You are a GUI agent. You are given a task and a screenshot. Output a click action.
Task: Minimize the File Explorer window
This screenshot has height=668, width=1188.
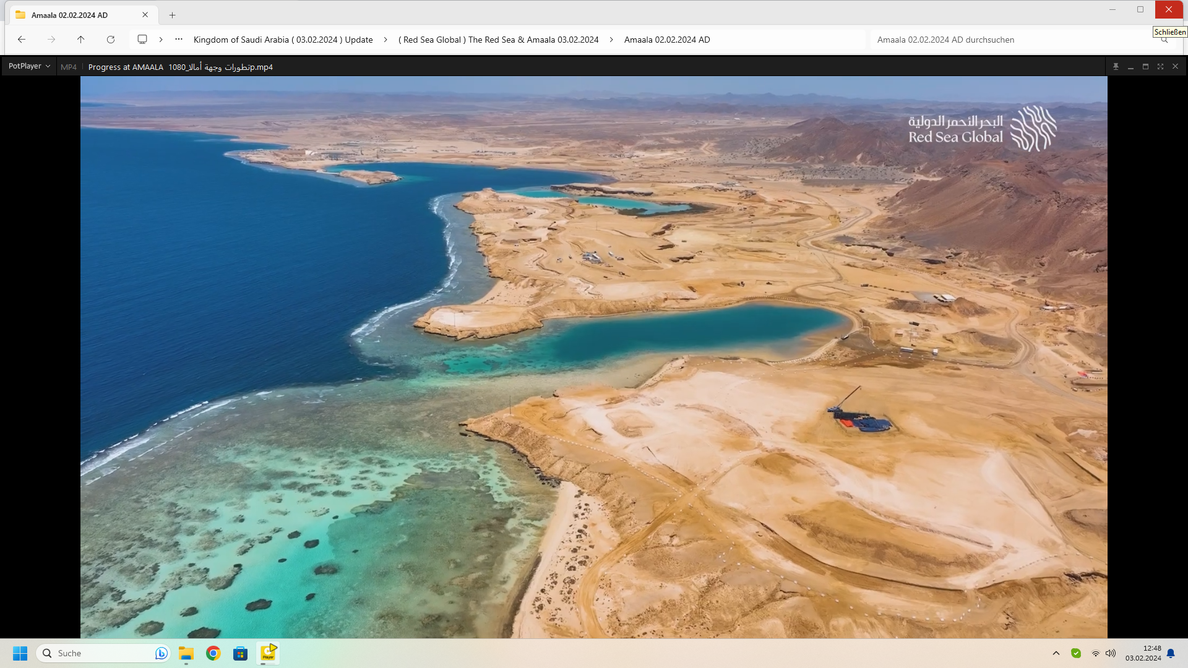click(1113, 9)
